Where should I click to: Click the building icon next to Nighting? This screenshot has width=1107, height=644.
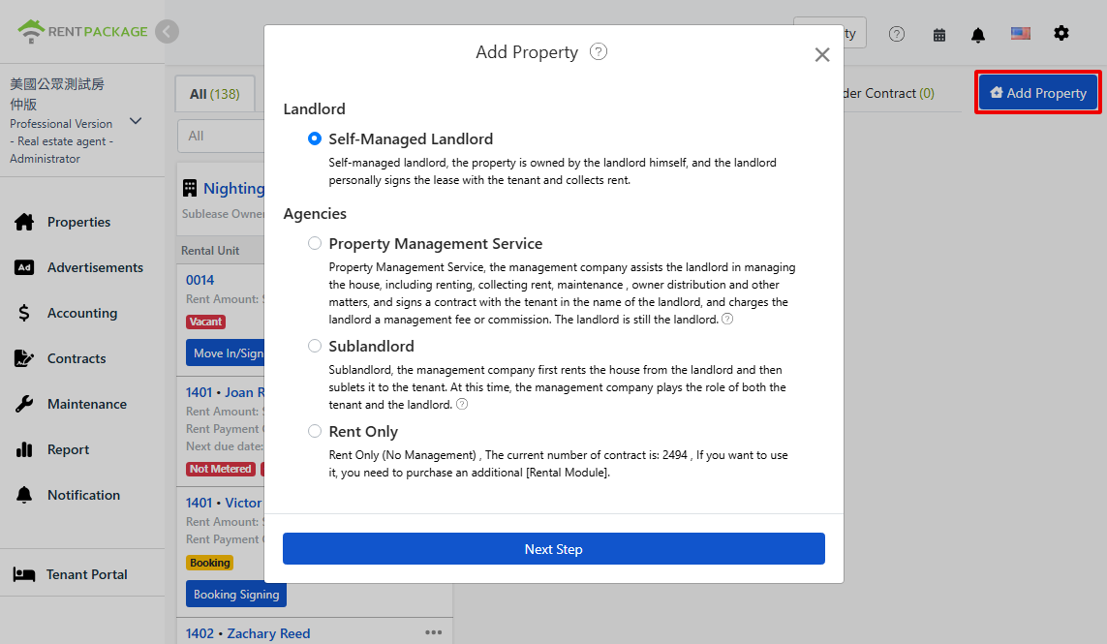tap(189, 188)
